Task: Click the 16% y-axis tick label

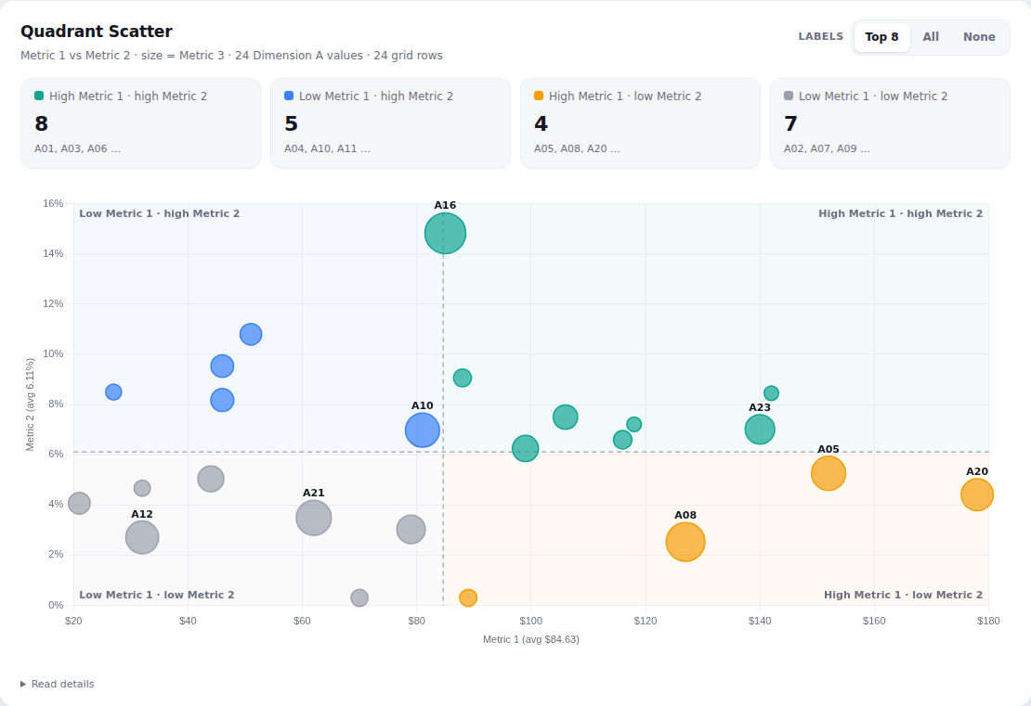Action: (x=53, y=203)
